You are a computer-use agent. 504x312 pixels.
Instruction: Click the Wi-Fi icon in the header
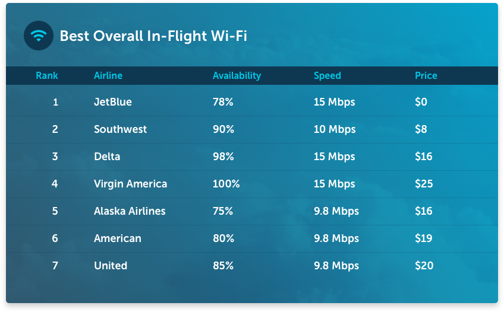click(39, 36)
